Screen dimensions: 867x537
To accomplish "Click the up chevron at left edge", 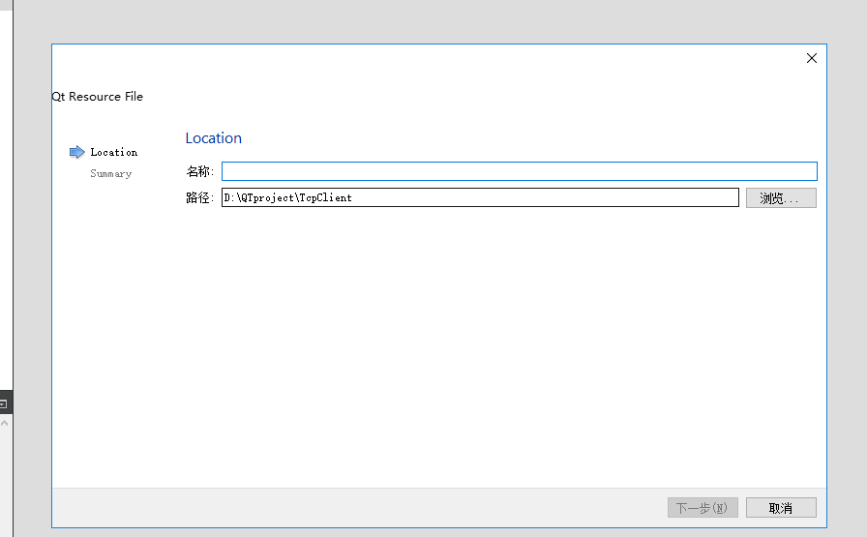I will (x=5, y=423).
